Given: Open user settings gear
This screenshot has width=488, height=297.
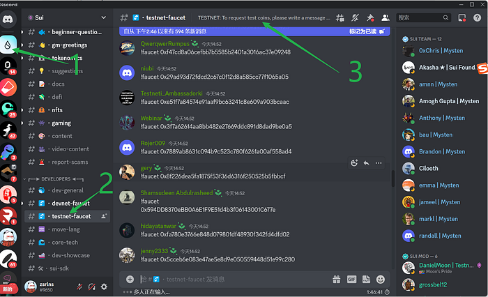Looking at the screenshot, I should (104, 287).
